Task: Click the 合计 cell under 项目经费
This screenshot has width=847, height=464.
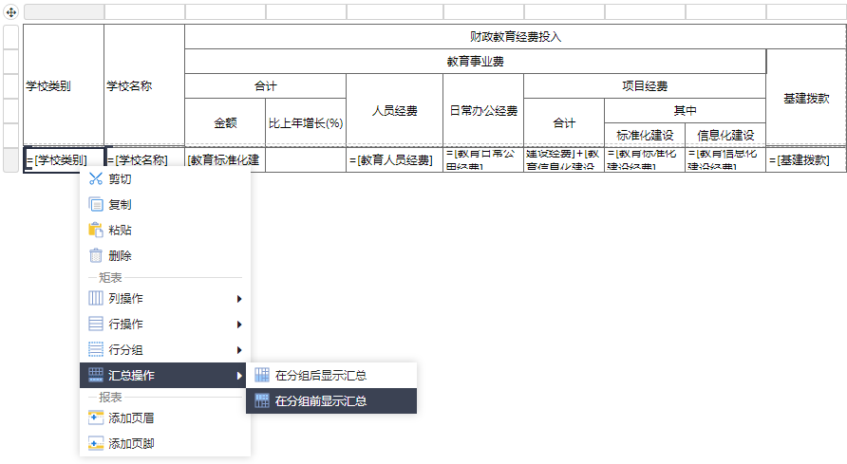Action: point(564,123)
